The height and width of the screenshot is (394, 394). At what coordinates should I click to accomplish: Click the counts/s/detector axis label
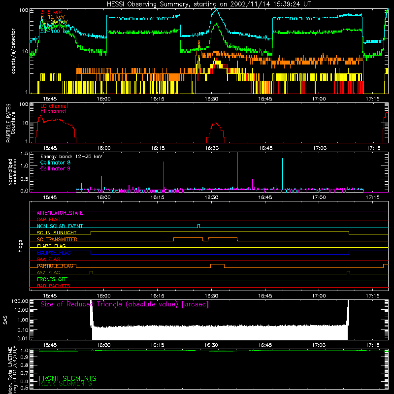(x=13, y=51)
